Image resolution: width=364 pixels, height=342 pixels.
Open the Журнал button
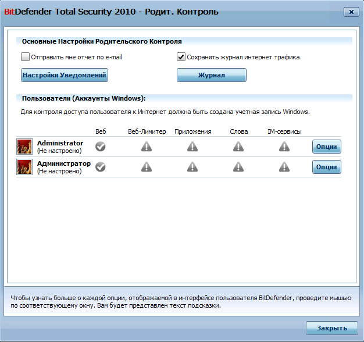212,75
